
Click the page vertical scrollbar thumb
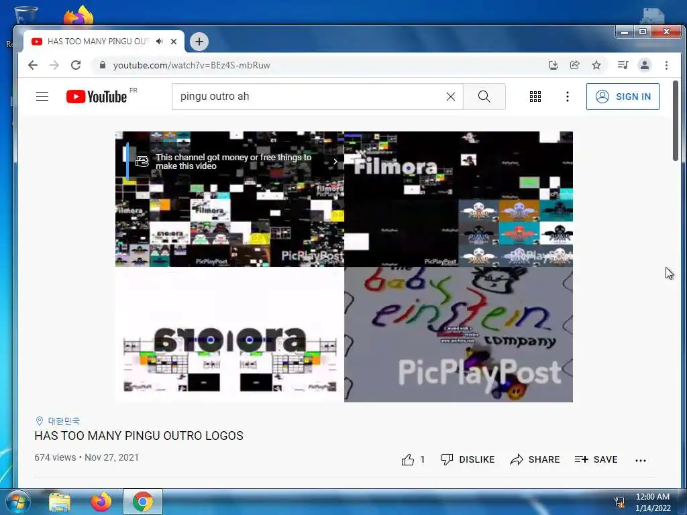(x=676, y=121)
